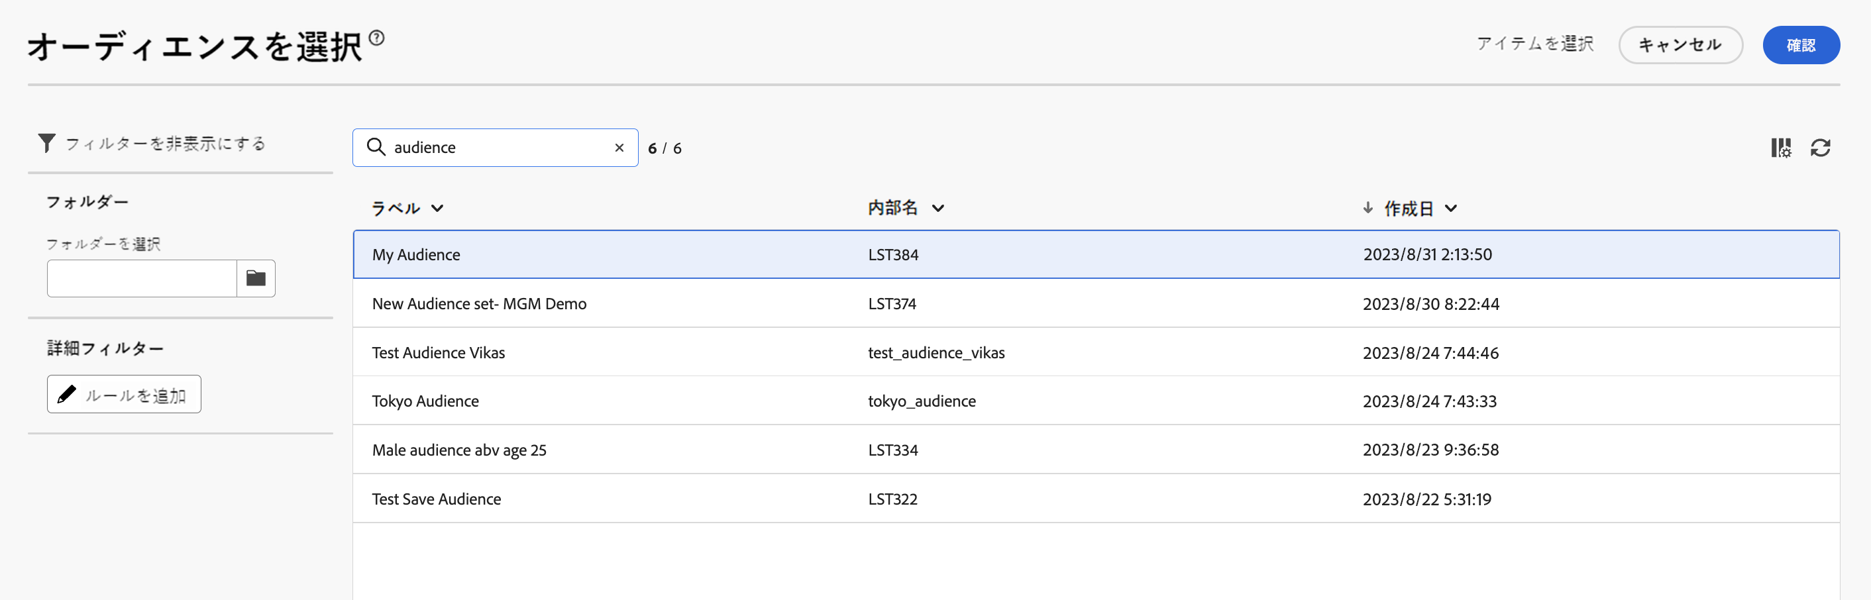
Task: Click the 作成日 sort arrow icon
Action: click(1367, 208)
